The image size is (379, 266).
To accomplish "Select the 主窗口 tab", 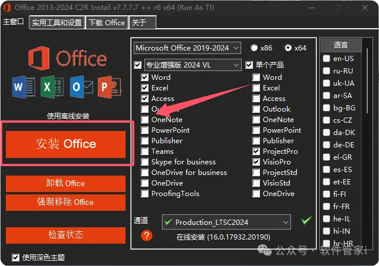I will coord(13,22).
